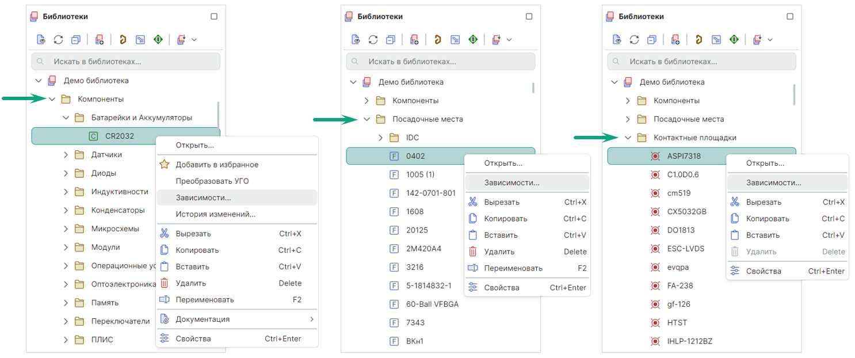Click the brown connector icon in right panel toolbar
This screenshot has width=855, height=358.
(x=698, y=40)
